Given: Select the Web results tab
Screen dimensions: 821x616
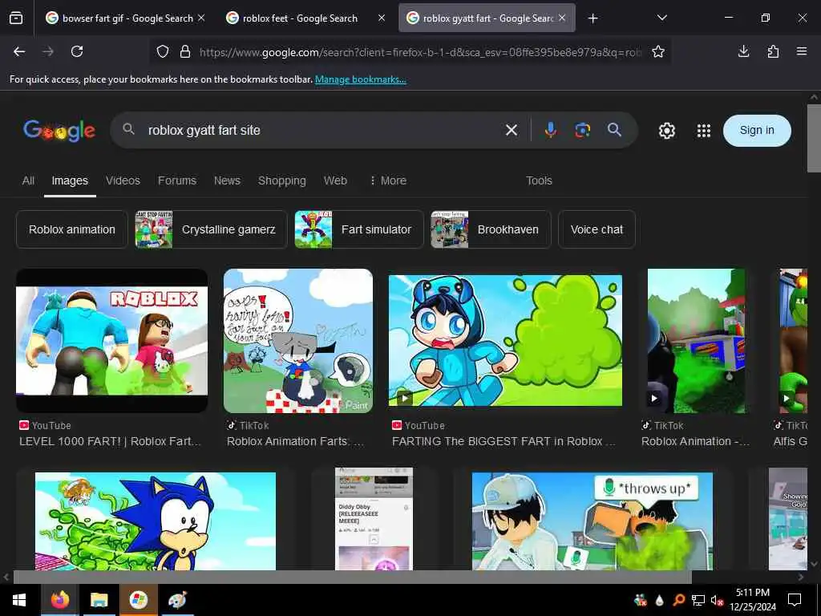Looking at the screenshot, I should 335,180.
